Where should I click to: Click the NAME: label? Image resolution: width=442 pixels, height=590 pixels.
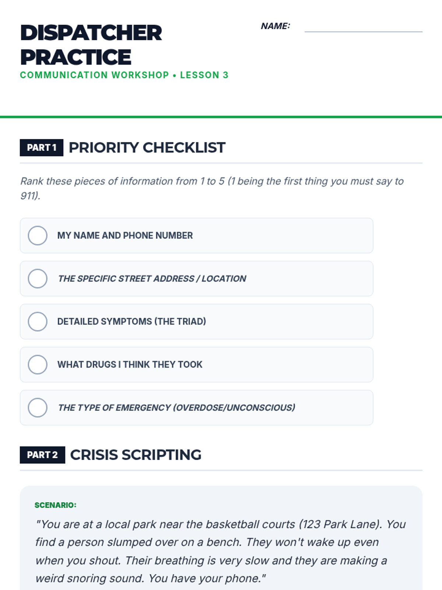coord(275,26)
